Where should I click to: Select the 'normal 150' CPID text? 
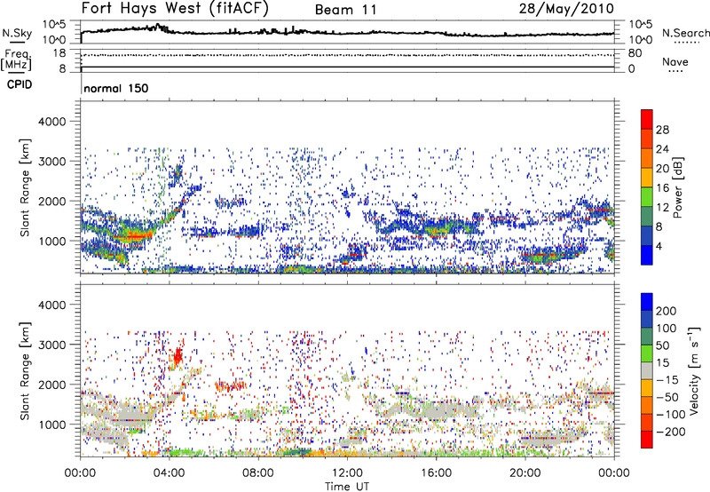[x=116, y=88]
